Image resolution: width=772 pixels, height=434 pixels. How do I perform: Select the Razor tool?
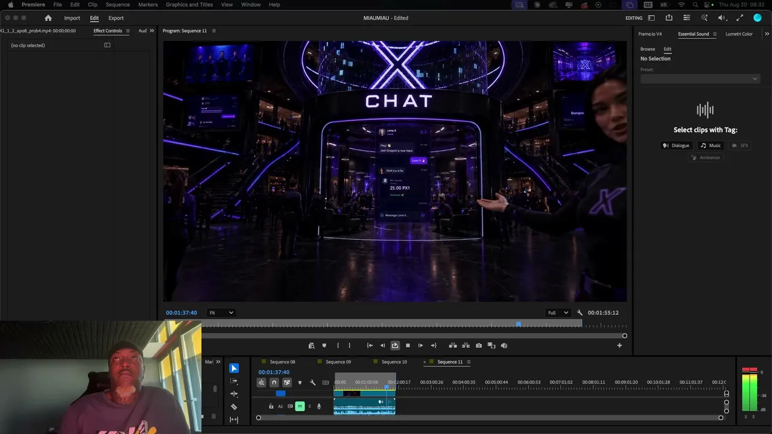(234, 407)
